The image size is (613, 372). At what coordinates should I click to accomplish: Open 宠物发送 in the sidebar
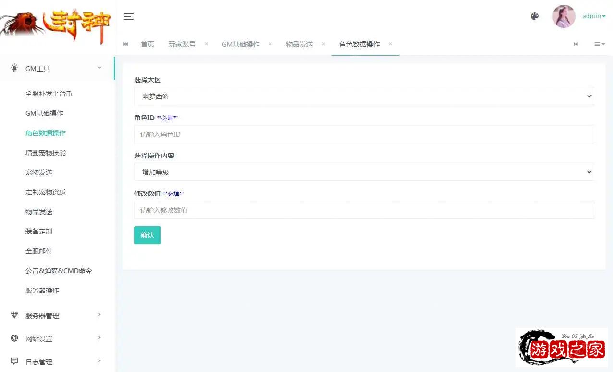coord(39,172)
